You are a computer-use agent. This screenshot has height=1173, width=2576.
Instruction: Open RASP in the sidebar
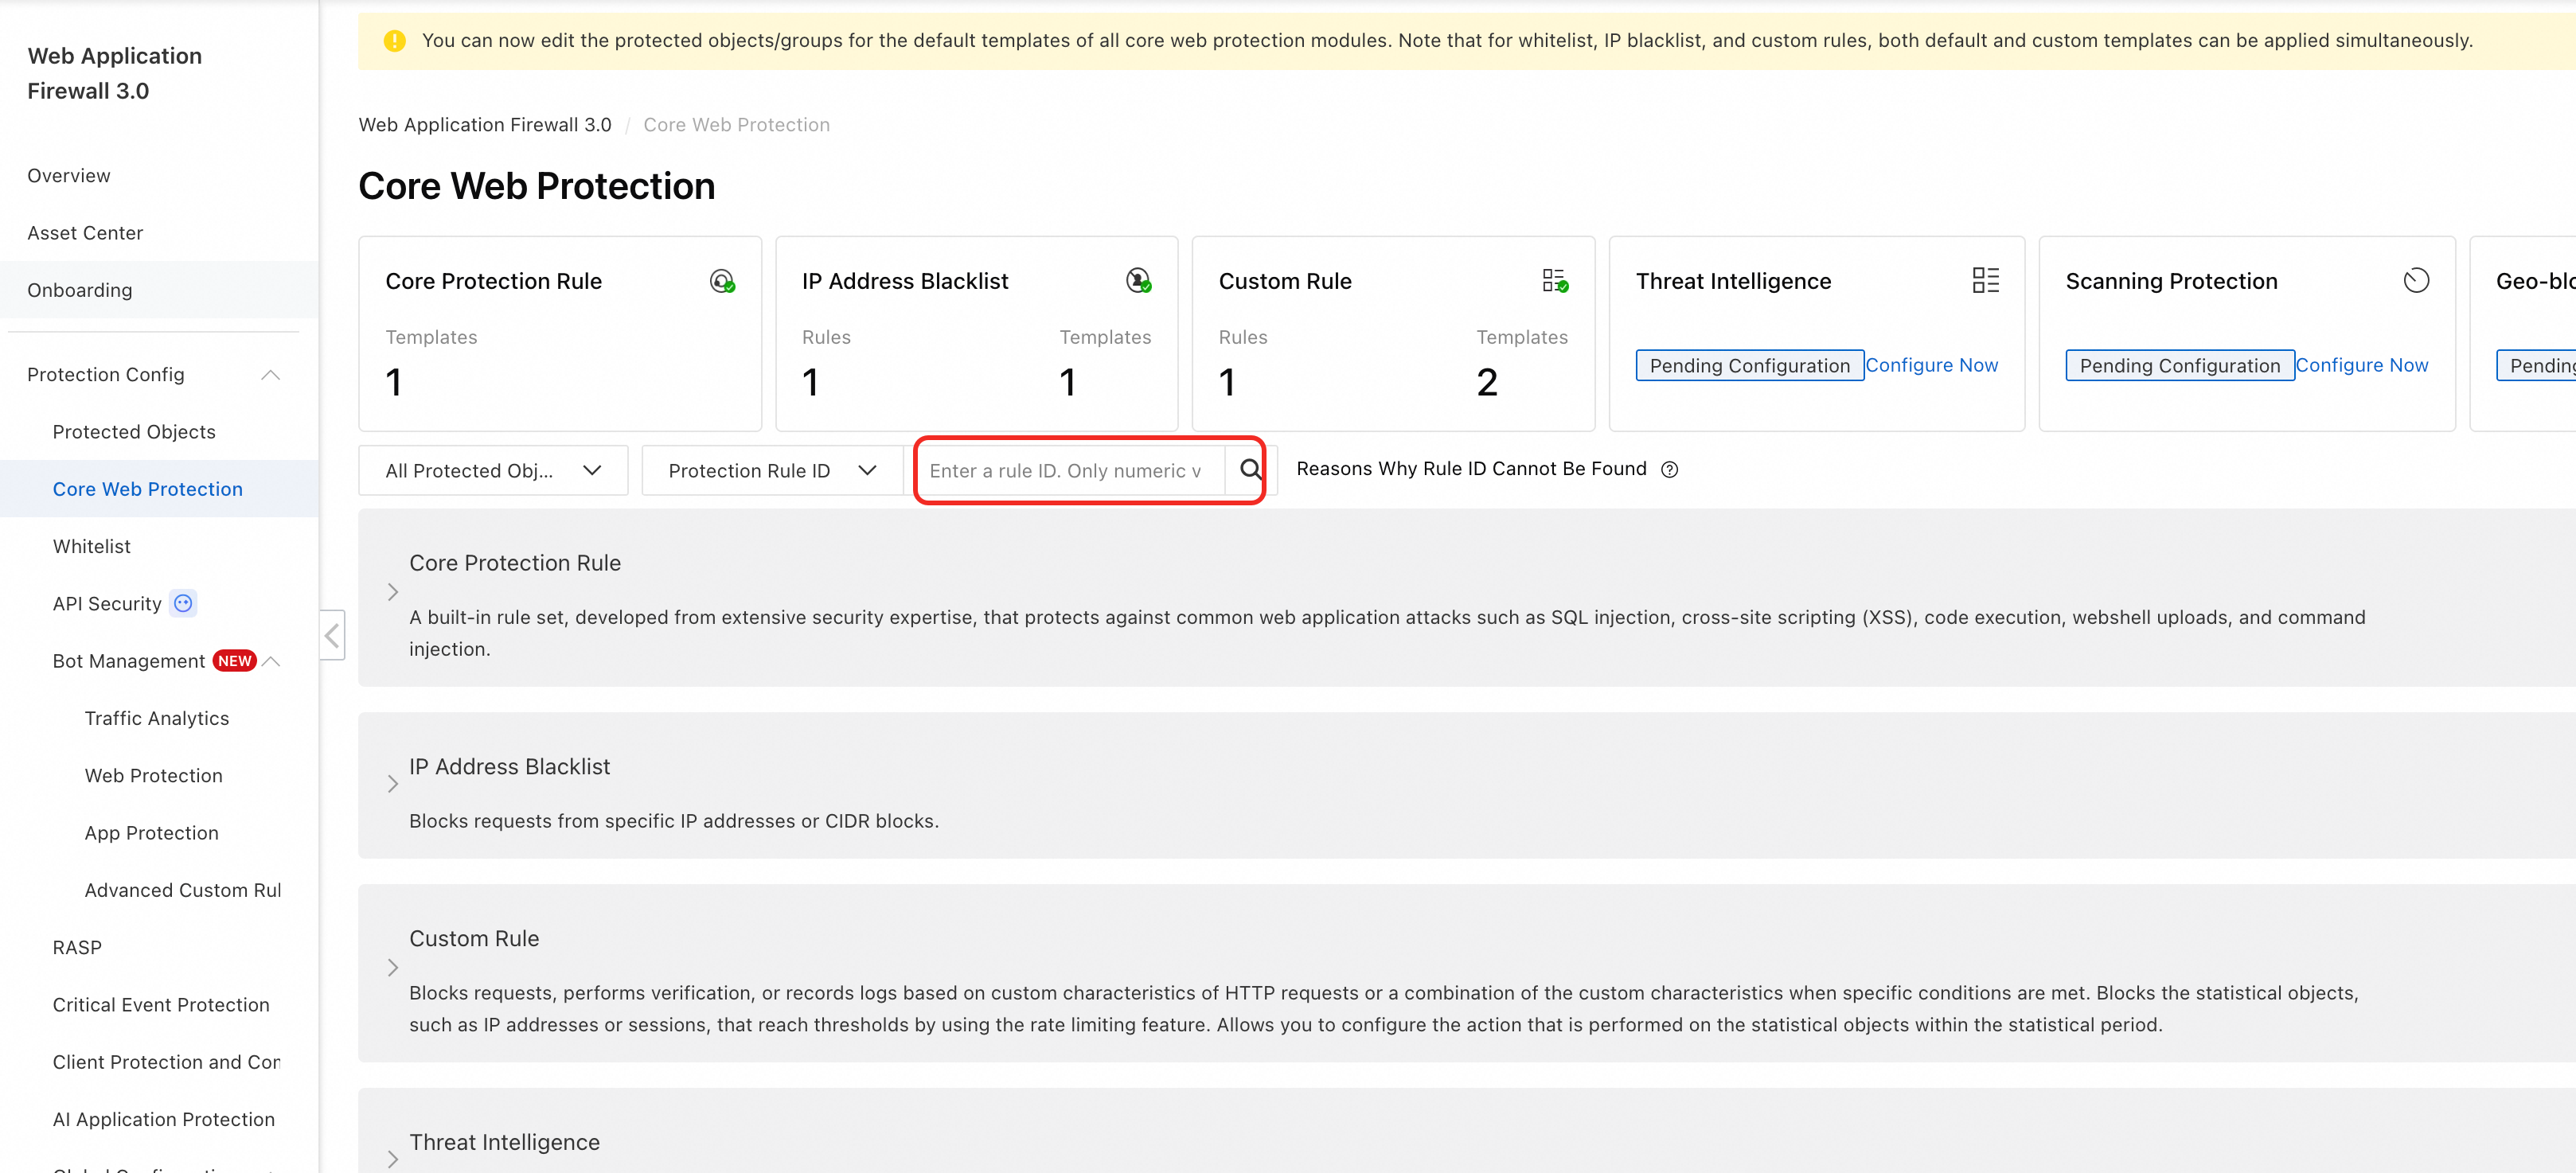tap(77, 947)
